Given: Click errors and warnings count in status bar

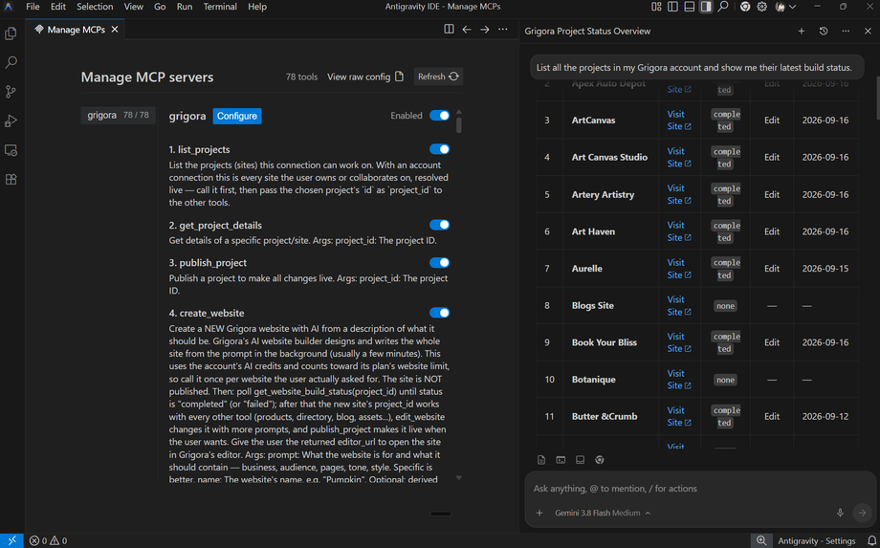Looking at the screenshot, I should tap(48, 540).
